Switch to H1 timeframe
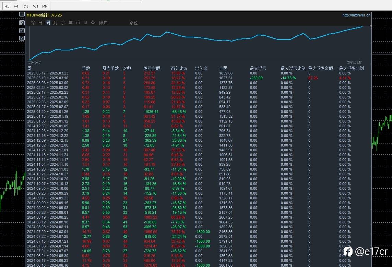The height and width of the screenshot is (267, 392). (7, 6)
